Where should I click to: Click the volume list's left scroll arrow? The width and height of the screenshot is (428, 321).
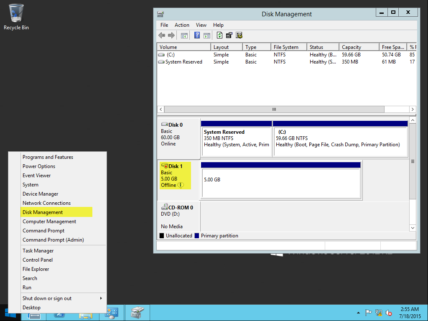(x=161, y=110)
